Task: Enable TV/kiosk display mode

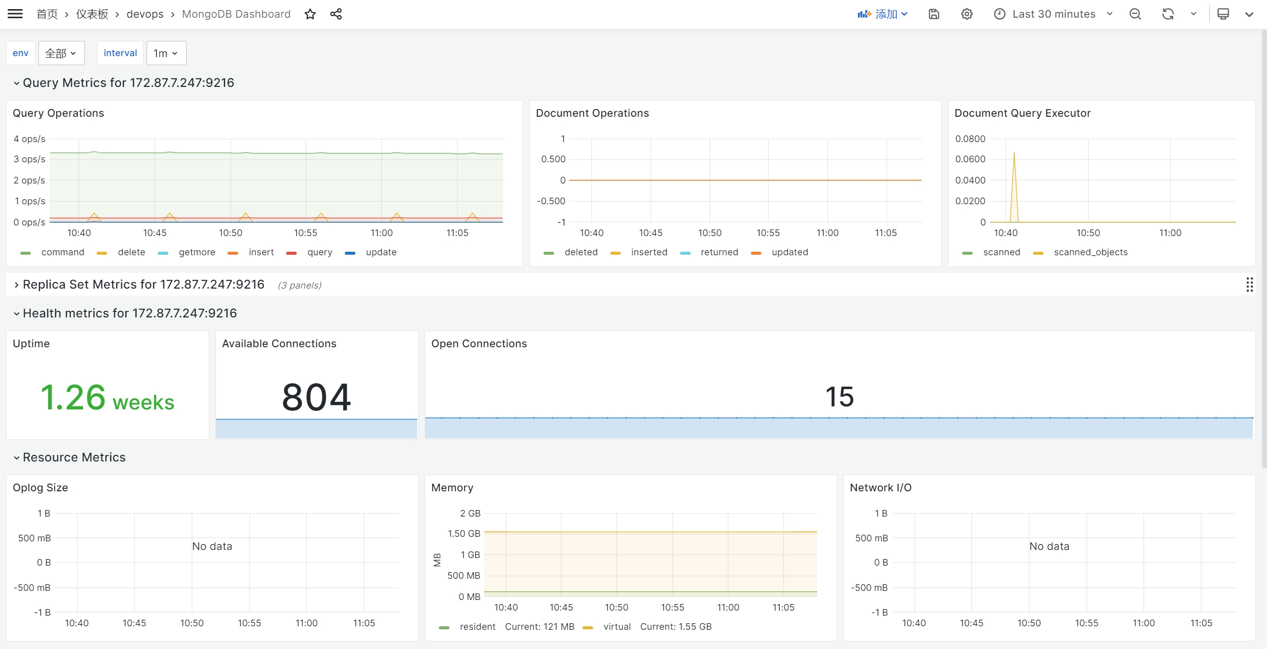Action: coord(1224,14)
